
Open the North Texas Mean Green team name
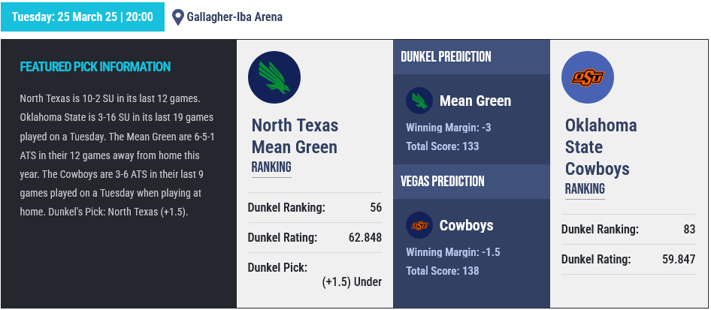(x=295, y=136)
